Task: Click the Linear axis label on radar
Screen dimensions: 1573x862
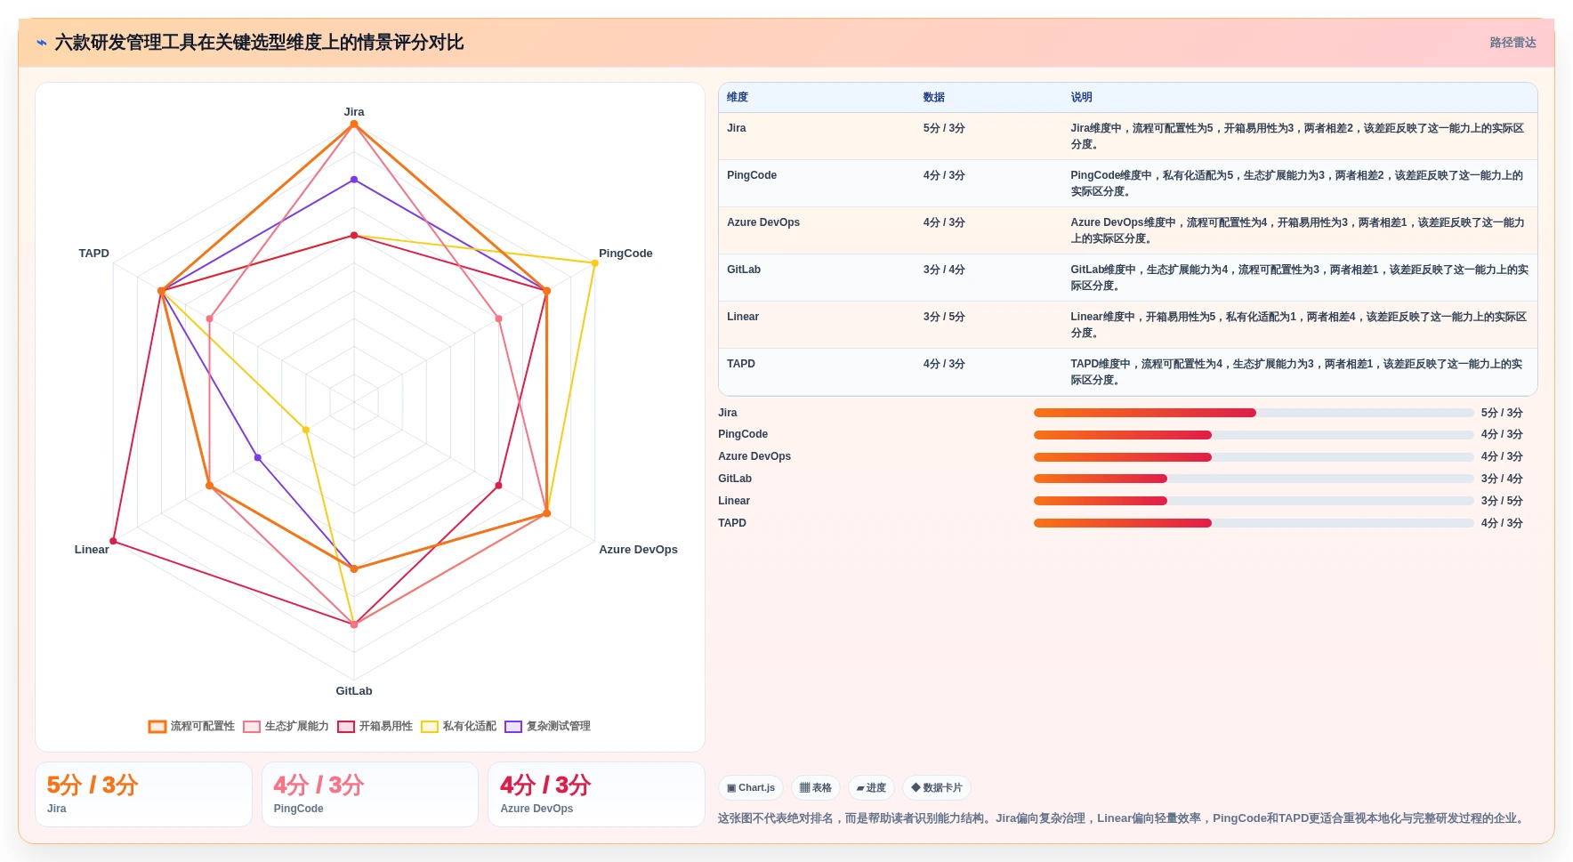Action: click(92, 550)
